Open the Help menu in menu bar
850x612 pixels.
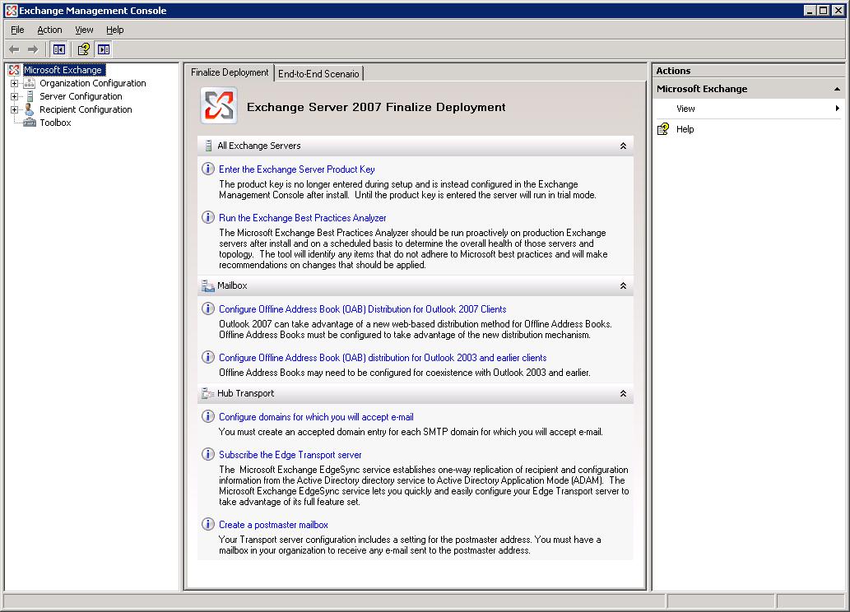[x=115, y=30]
